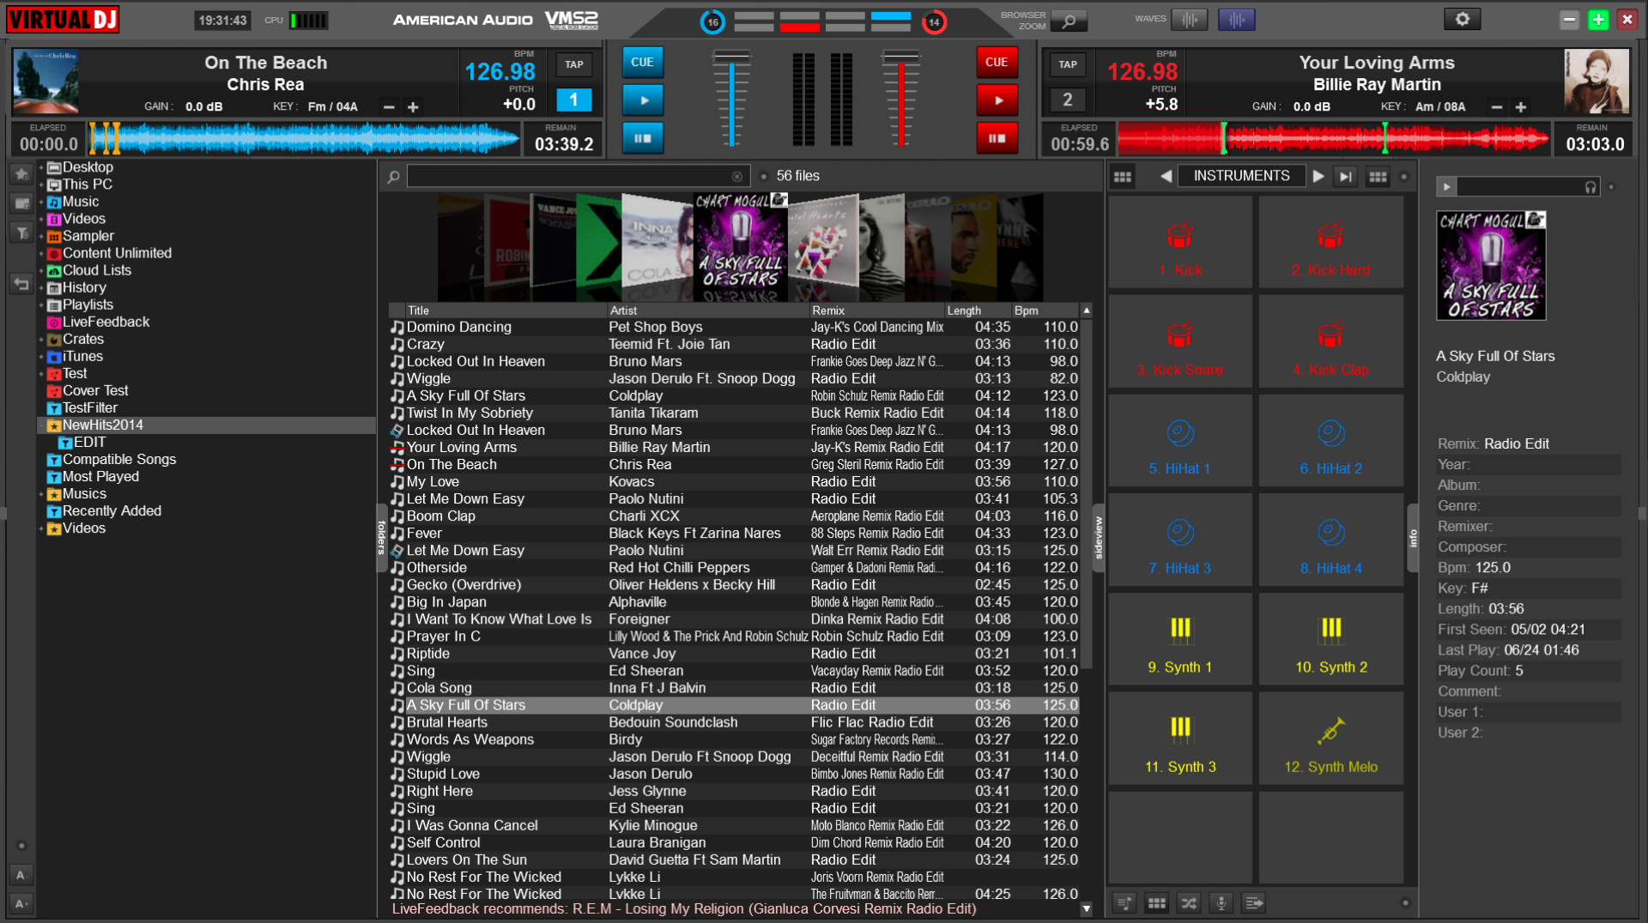Expand the History tree node
Image resolution: width=1648 pixels, height=923 pixels.
[40, 287]
